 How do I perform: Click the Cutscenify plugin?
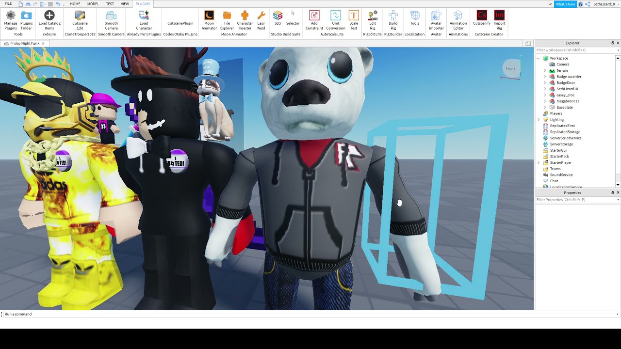tap(482, 18)
